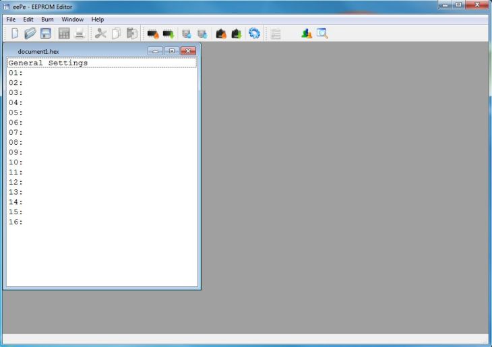Click the eePe app icon in title bar

[7, 7]
